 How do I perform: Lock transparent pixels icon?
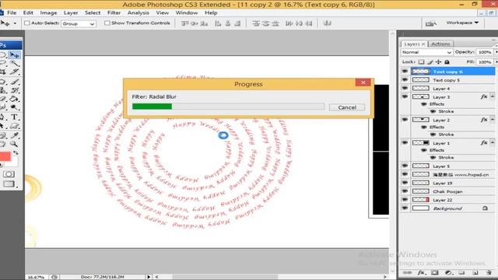(x=421, y=62)
